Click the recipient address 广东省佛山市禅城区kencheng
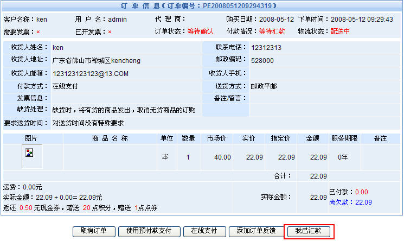This screenshot has width=404, height=241. 96,60
